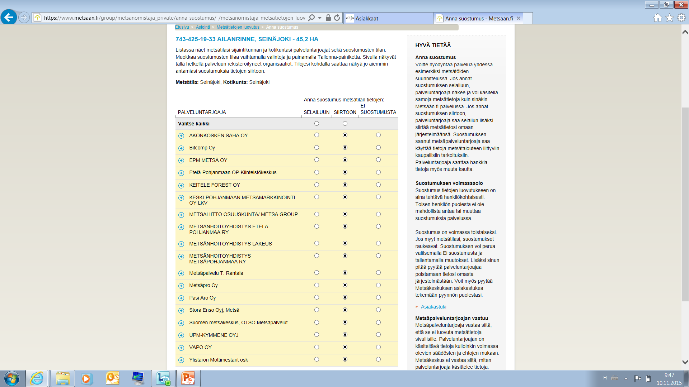Click the Action Center flag tray icon
Screen dimensions: 689x387
tap(638, 378)
